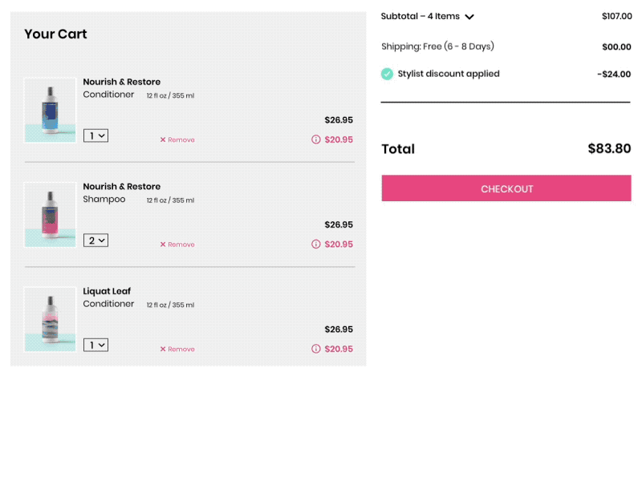Click the info icon beside Conditioner's $20.95 price
Viewport: 642px width, 481px height.
pos(316,139)
